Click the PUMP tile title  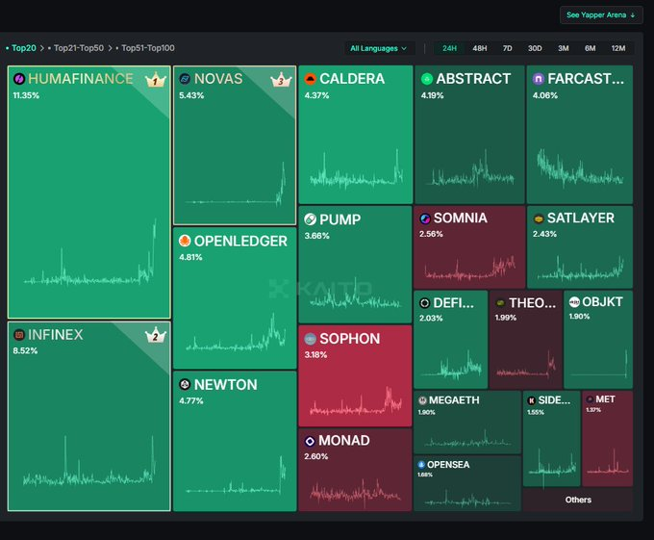[x=340, y=219]
